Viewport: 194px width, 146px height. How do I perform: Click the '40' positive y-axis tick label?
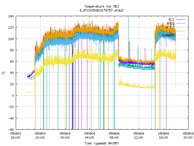(12, 73)
